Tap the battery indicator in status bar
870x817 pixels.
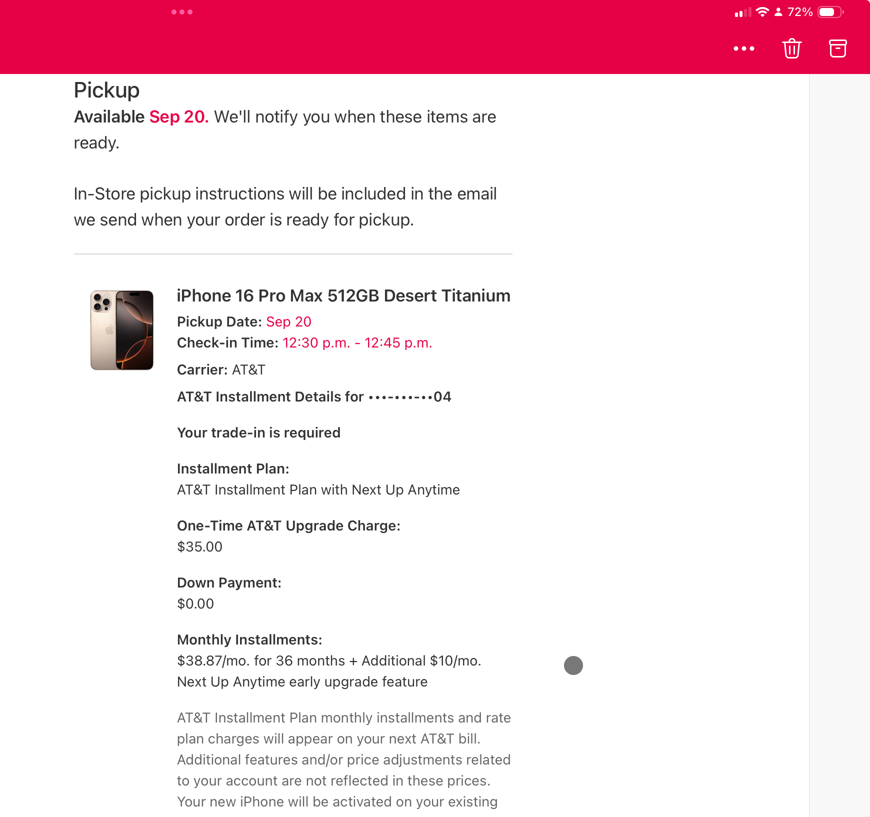830,12
